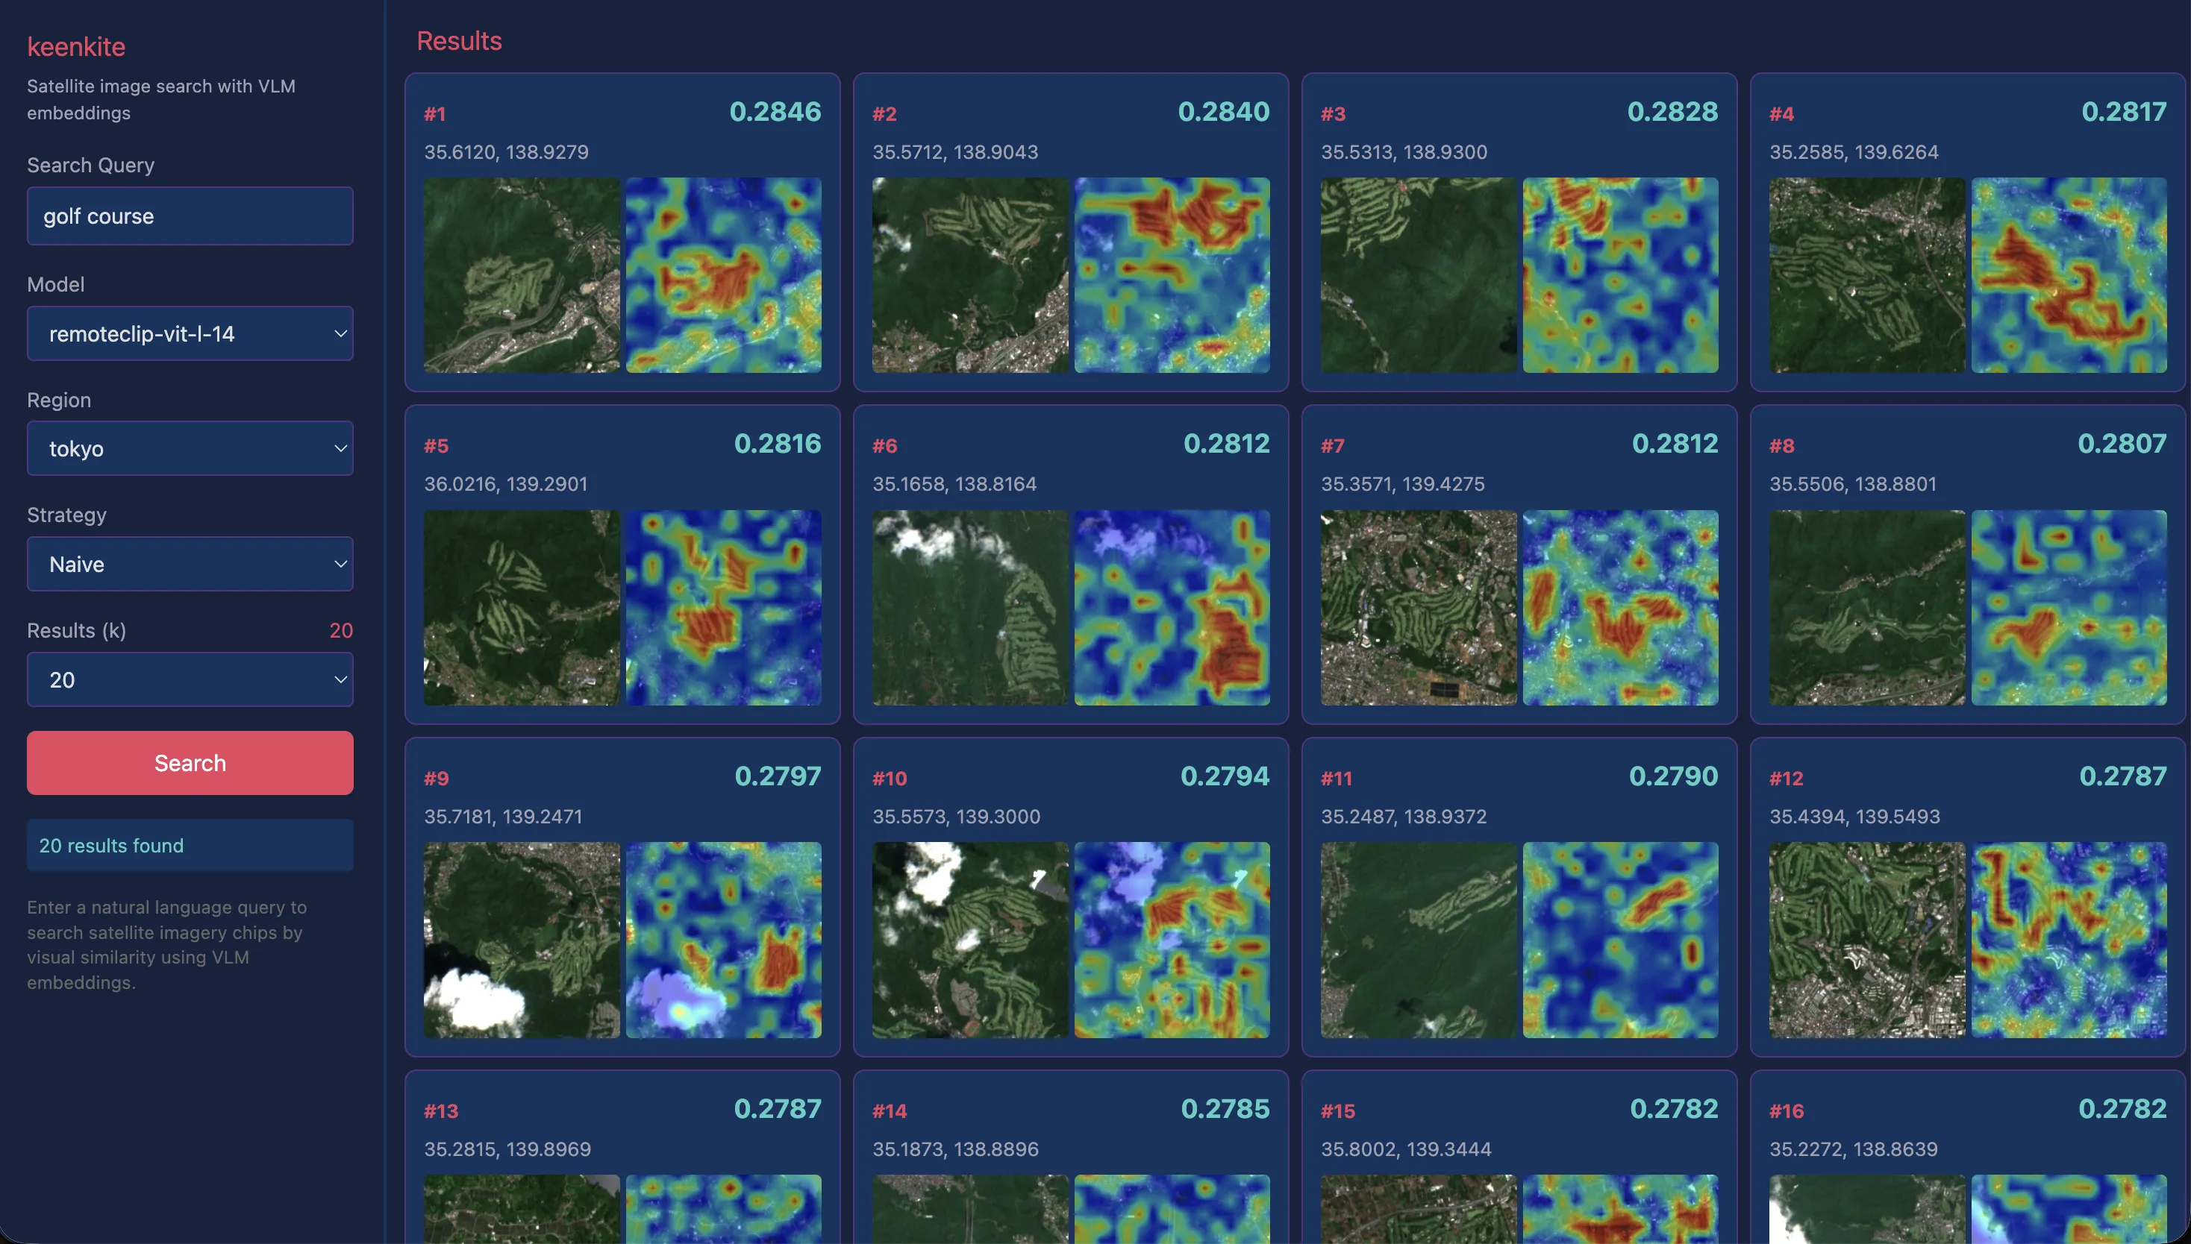The image size is (2191, 1244).
Task: Open result #1 satellite image thumbnail
Action: [x=522, y=275]
